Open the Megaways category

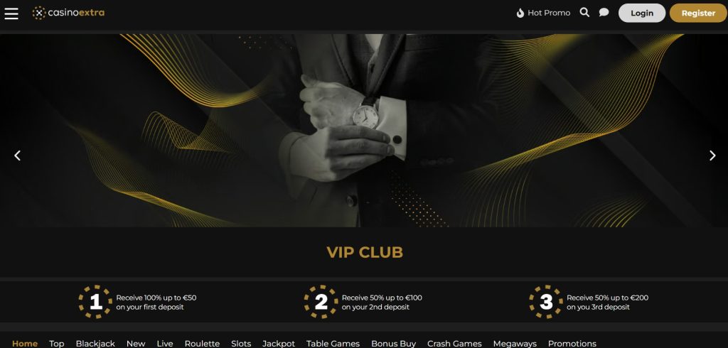click(515, 343)
